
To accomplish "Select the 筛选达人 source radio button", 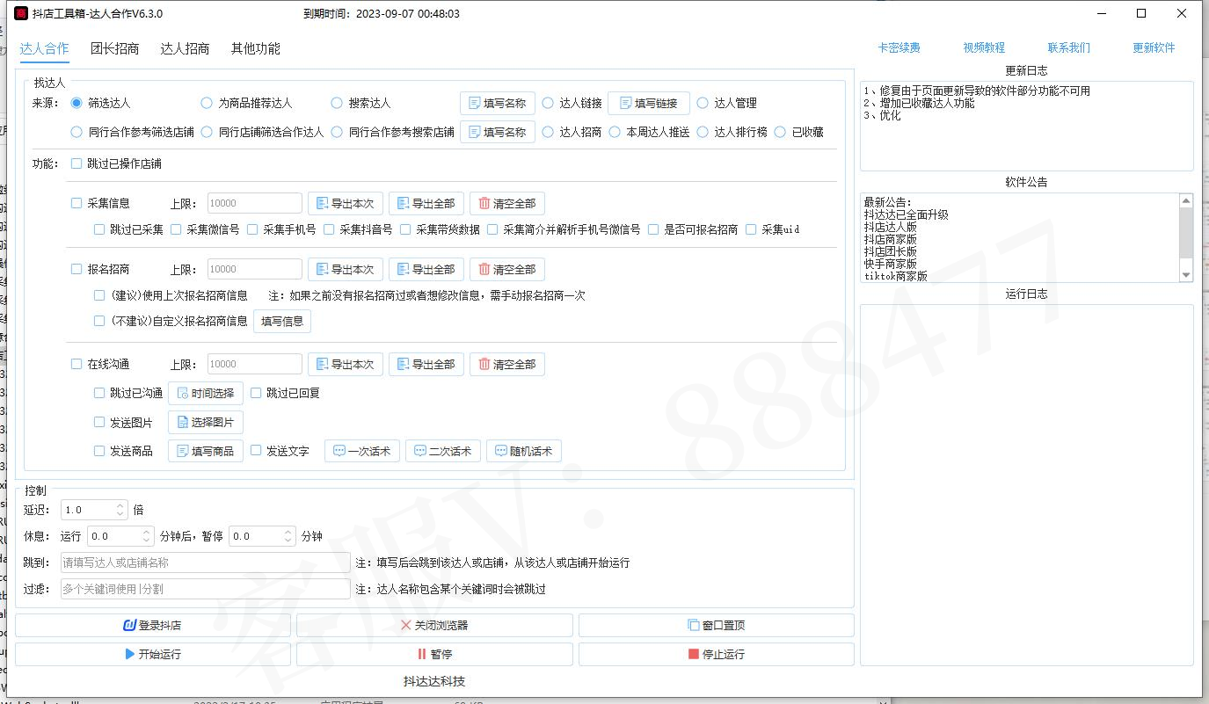I will (x=76, y=103).
